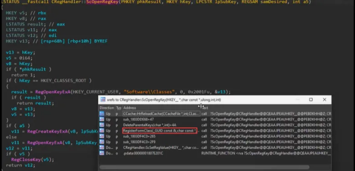Click the xrefs dialog horizontal scrollbar

point(204,167)
